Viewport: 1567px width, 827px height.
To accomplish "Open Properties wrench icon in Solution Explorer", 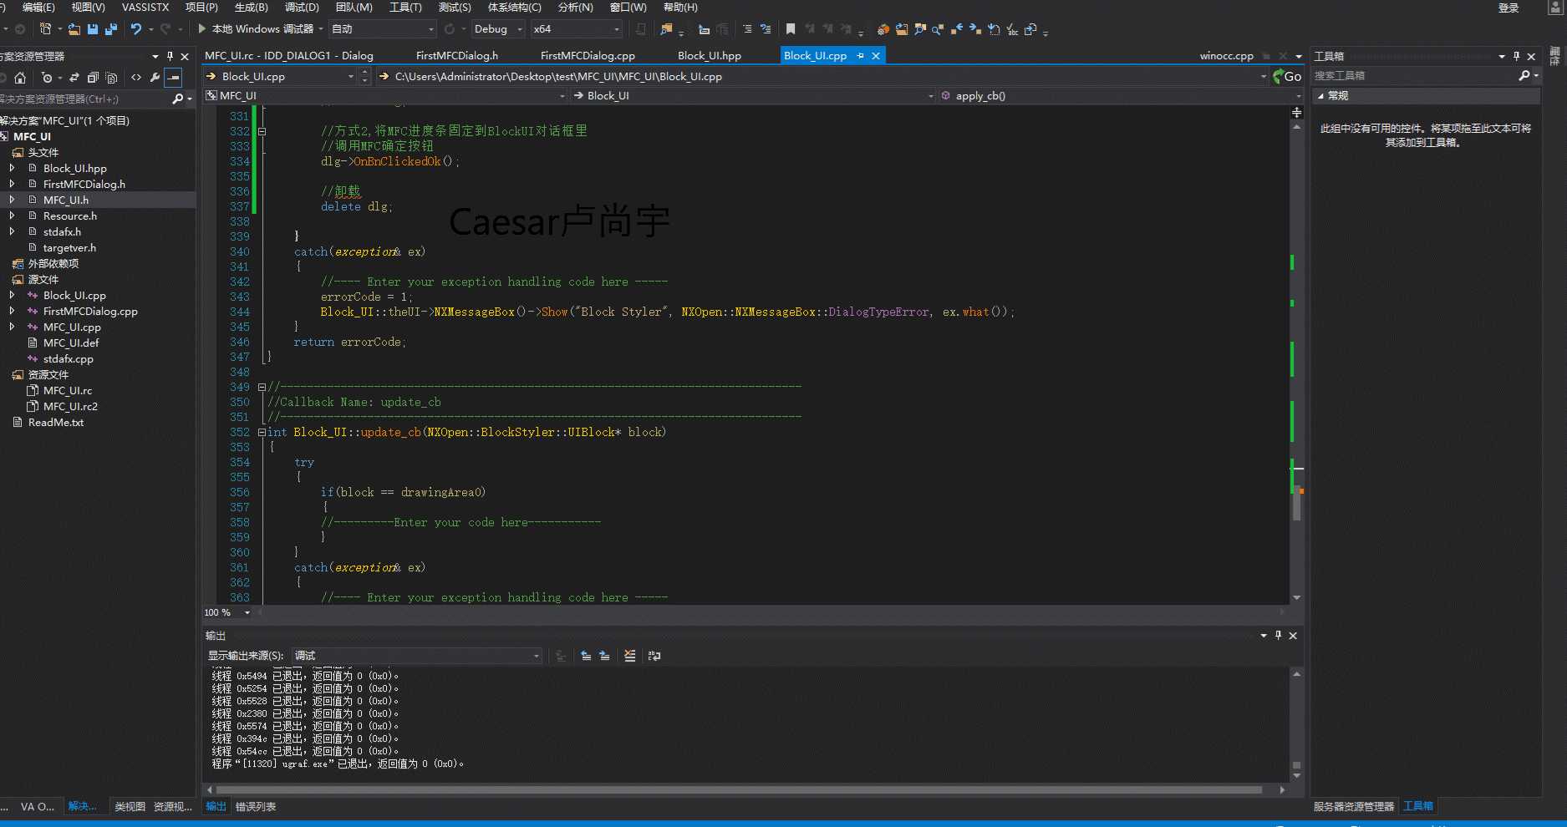I will click(x=155, y=78).
